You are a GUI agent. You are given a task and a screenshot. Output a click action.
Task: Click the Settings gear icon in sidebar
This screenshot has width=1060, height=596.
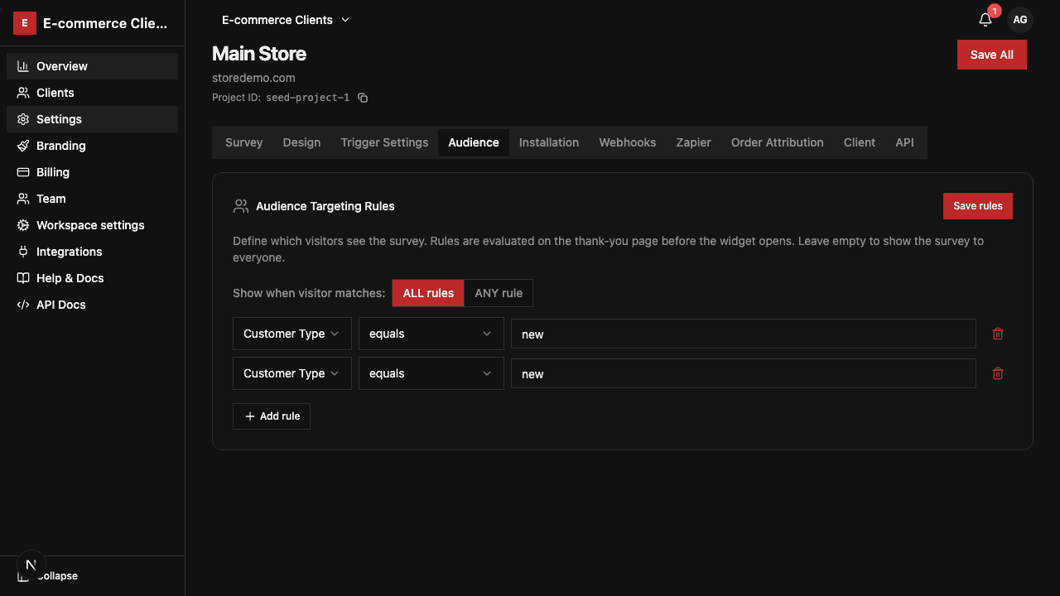click(23, 119)
